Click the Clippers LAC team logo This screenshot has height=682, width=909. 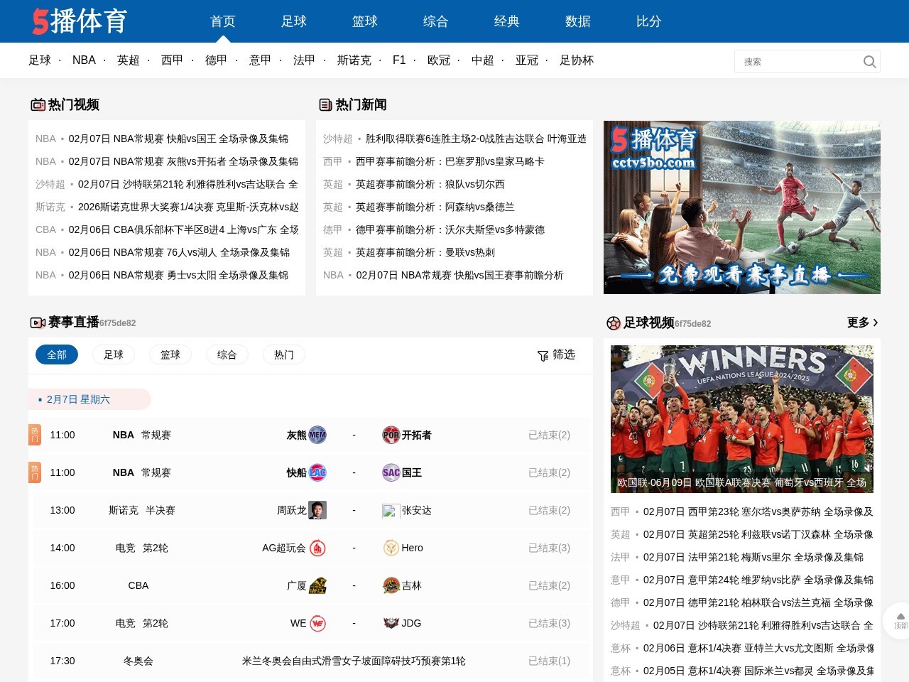tap(317, 472)
